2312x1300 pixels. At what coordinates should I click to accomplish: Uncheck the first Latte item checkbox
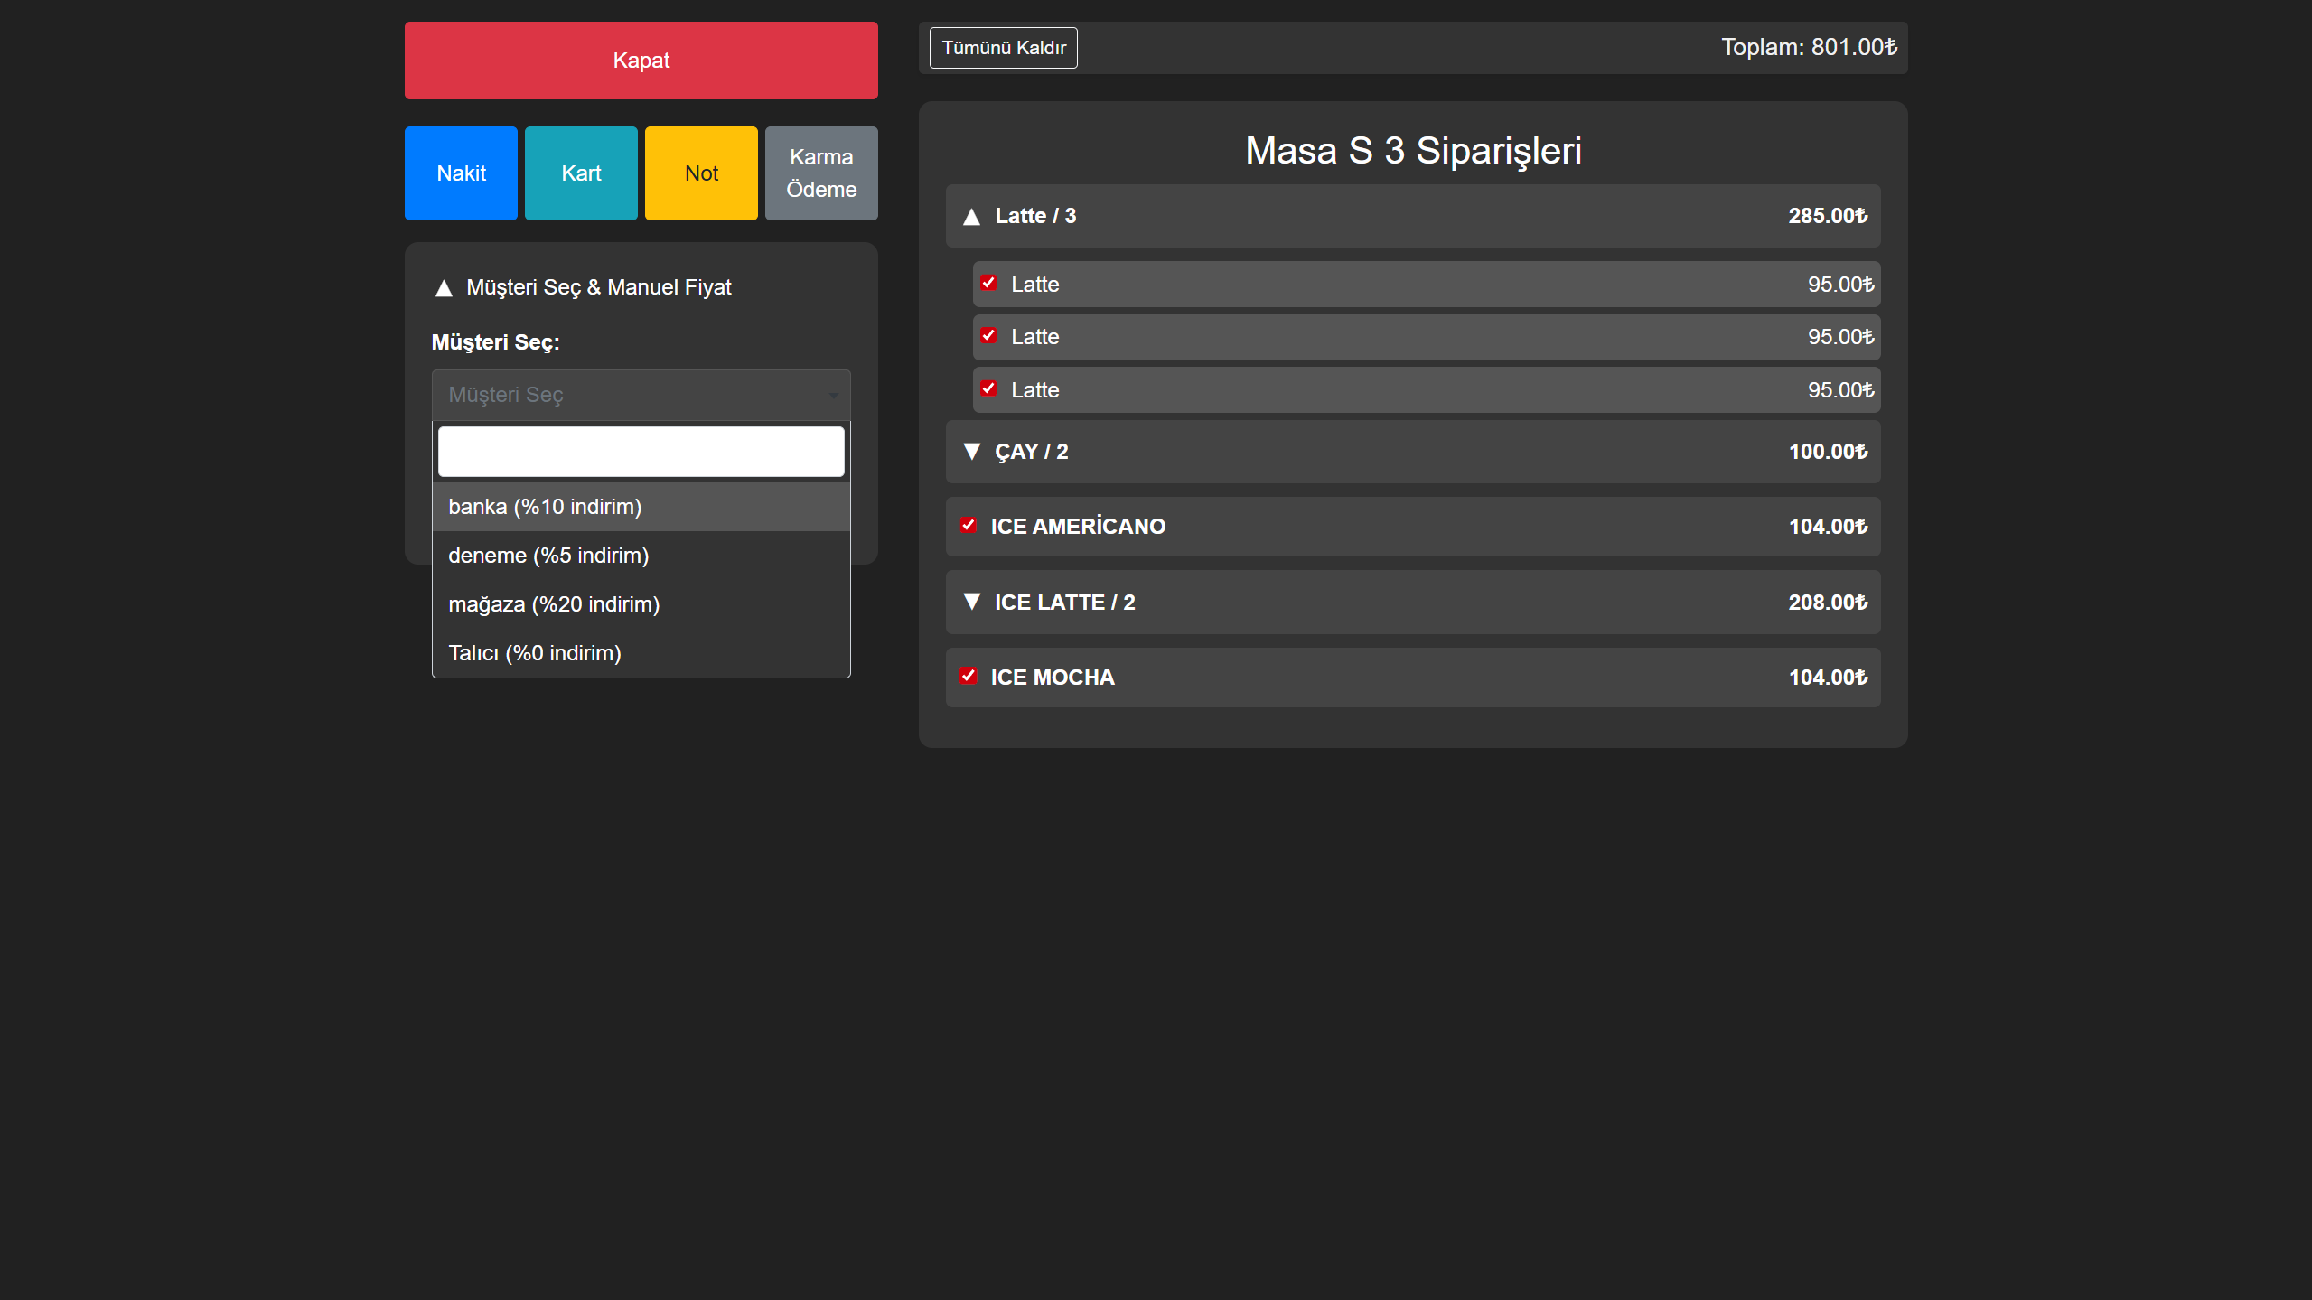coord(988,284)
